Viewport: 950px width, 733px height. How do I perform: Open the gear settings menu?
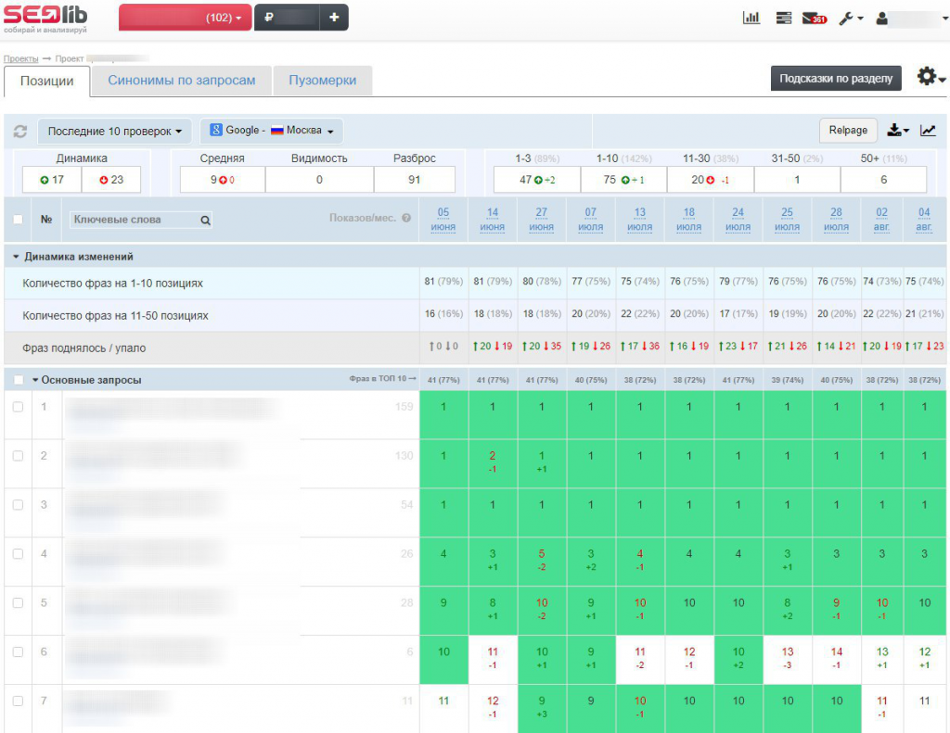[x=930, y=77]
